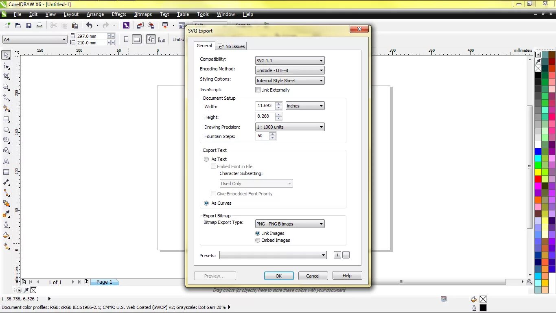Open the width units inches dropdown

[x=305, y=106]
